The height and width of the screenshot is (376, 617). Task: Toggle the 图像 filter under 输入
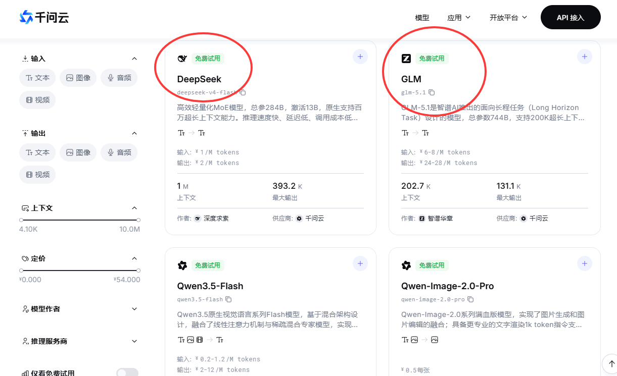pyautogui.click(x=78, y=78)
